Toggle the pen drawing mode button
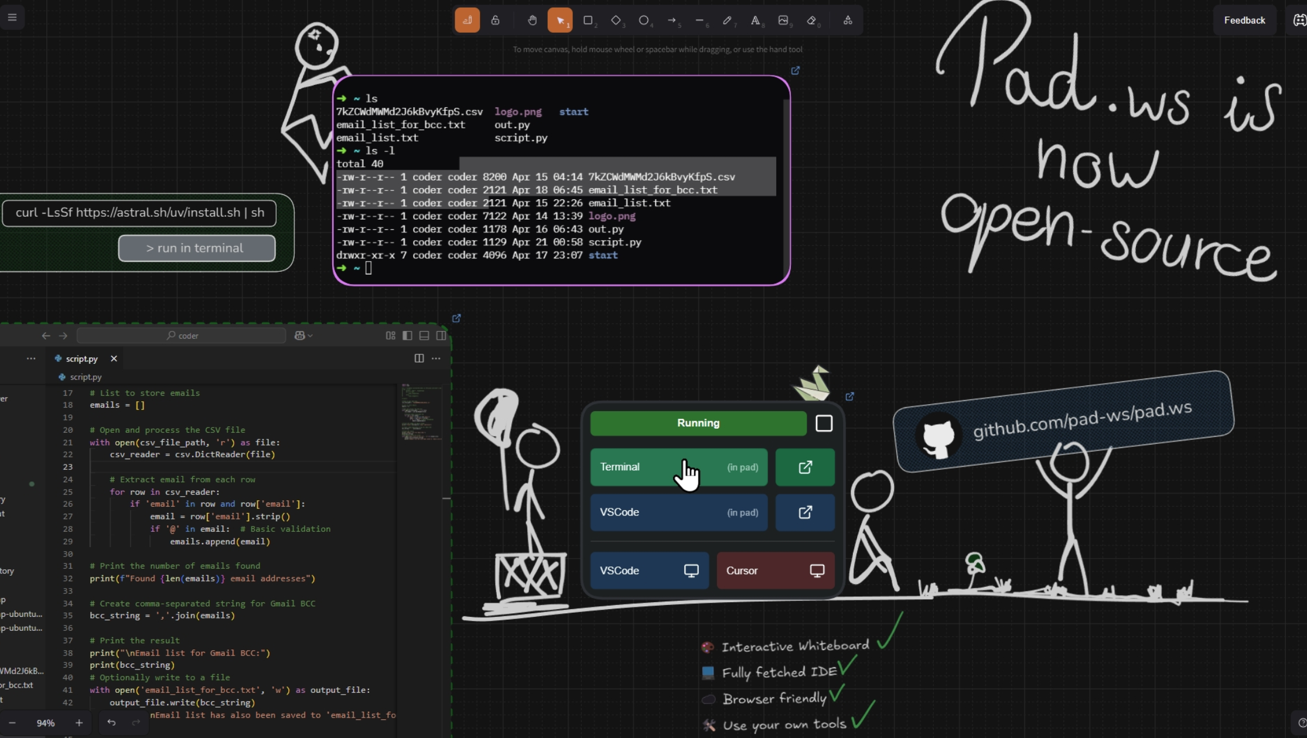The image size is (1307, 738). pos(467,20)
